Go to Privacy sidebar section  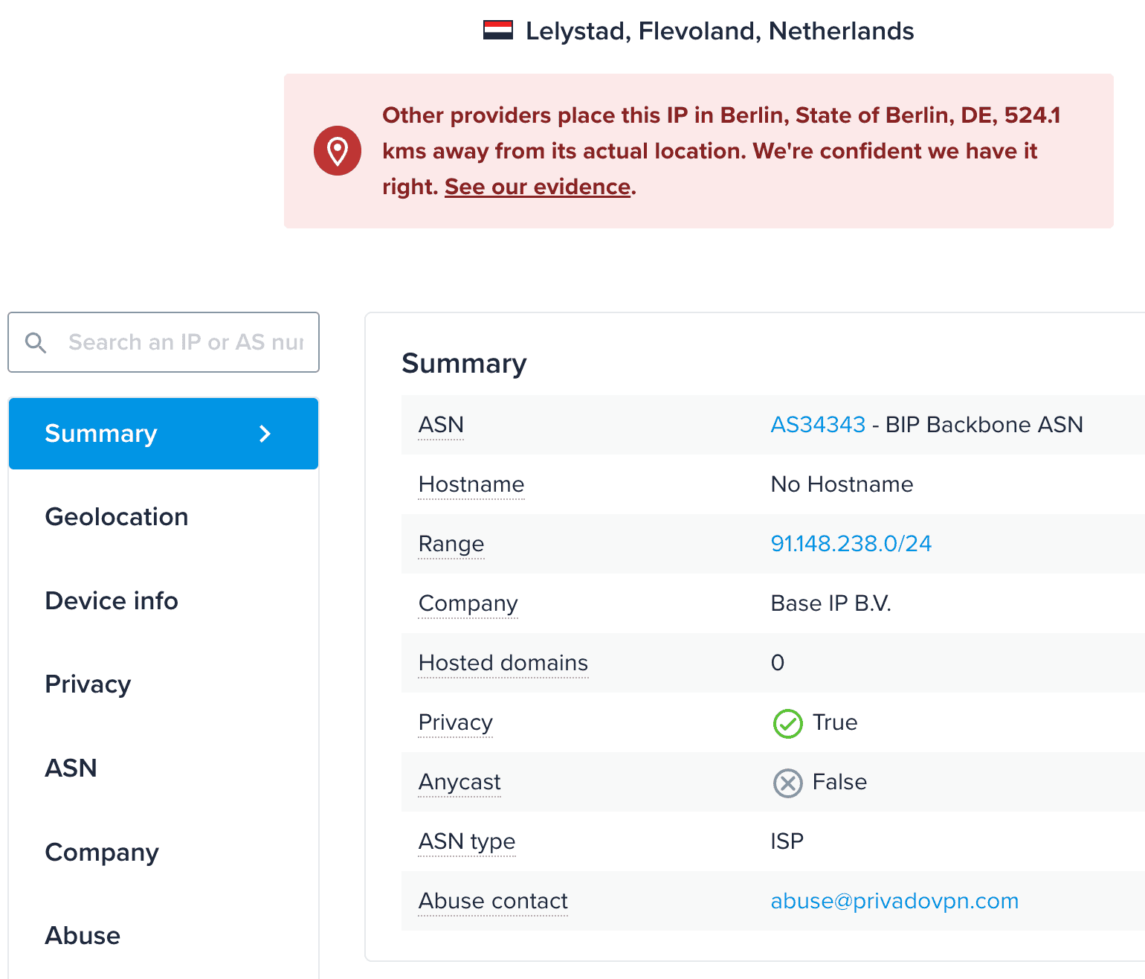[x=88, y=684]
